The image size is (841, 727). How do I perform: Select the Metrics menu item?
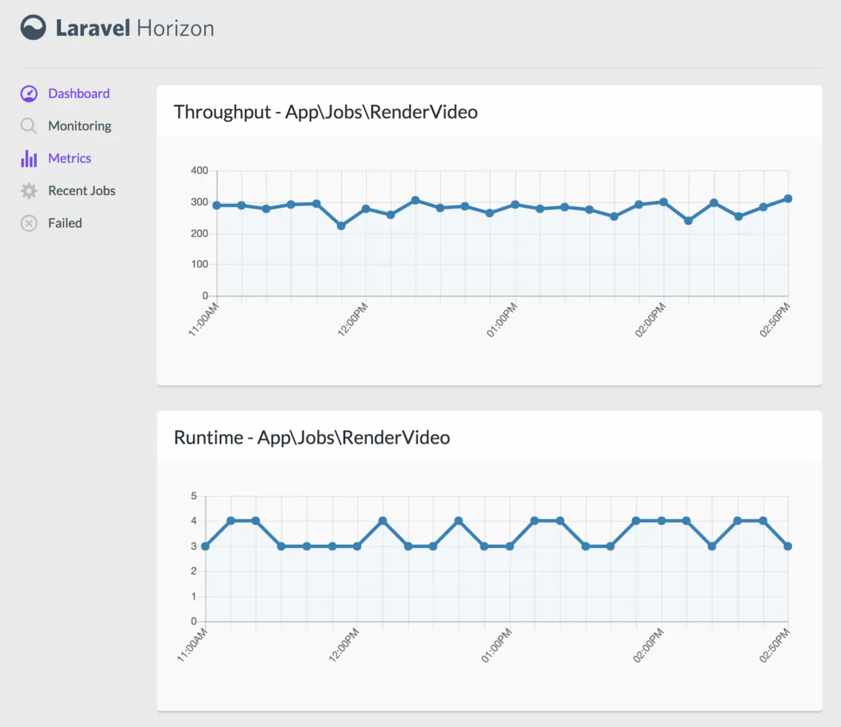(69, 158)
